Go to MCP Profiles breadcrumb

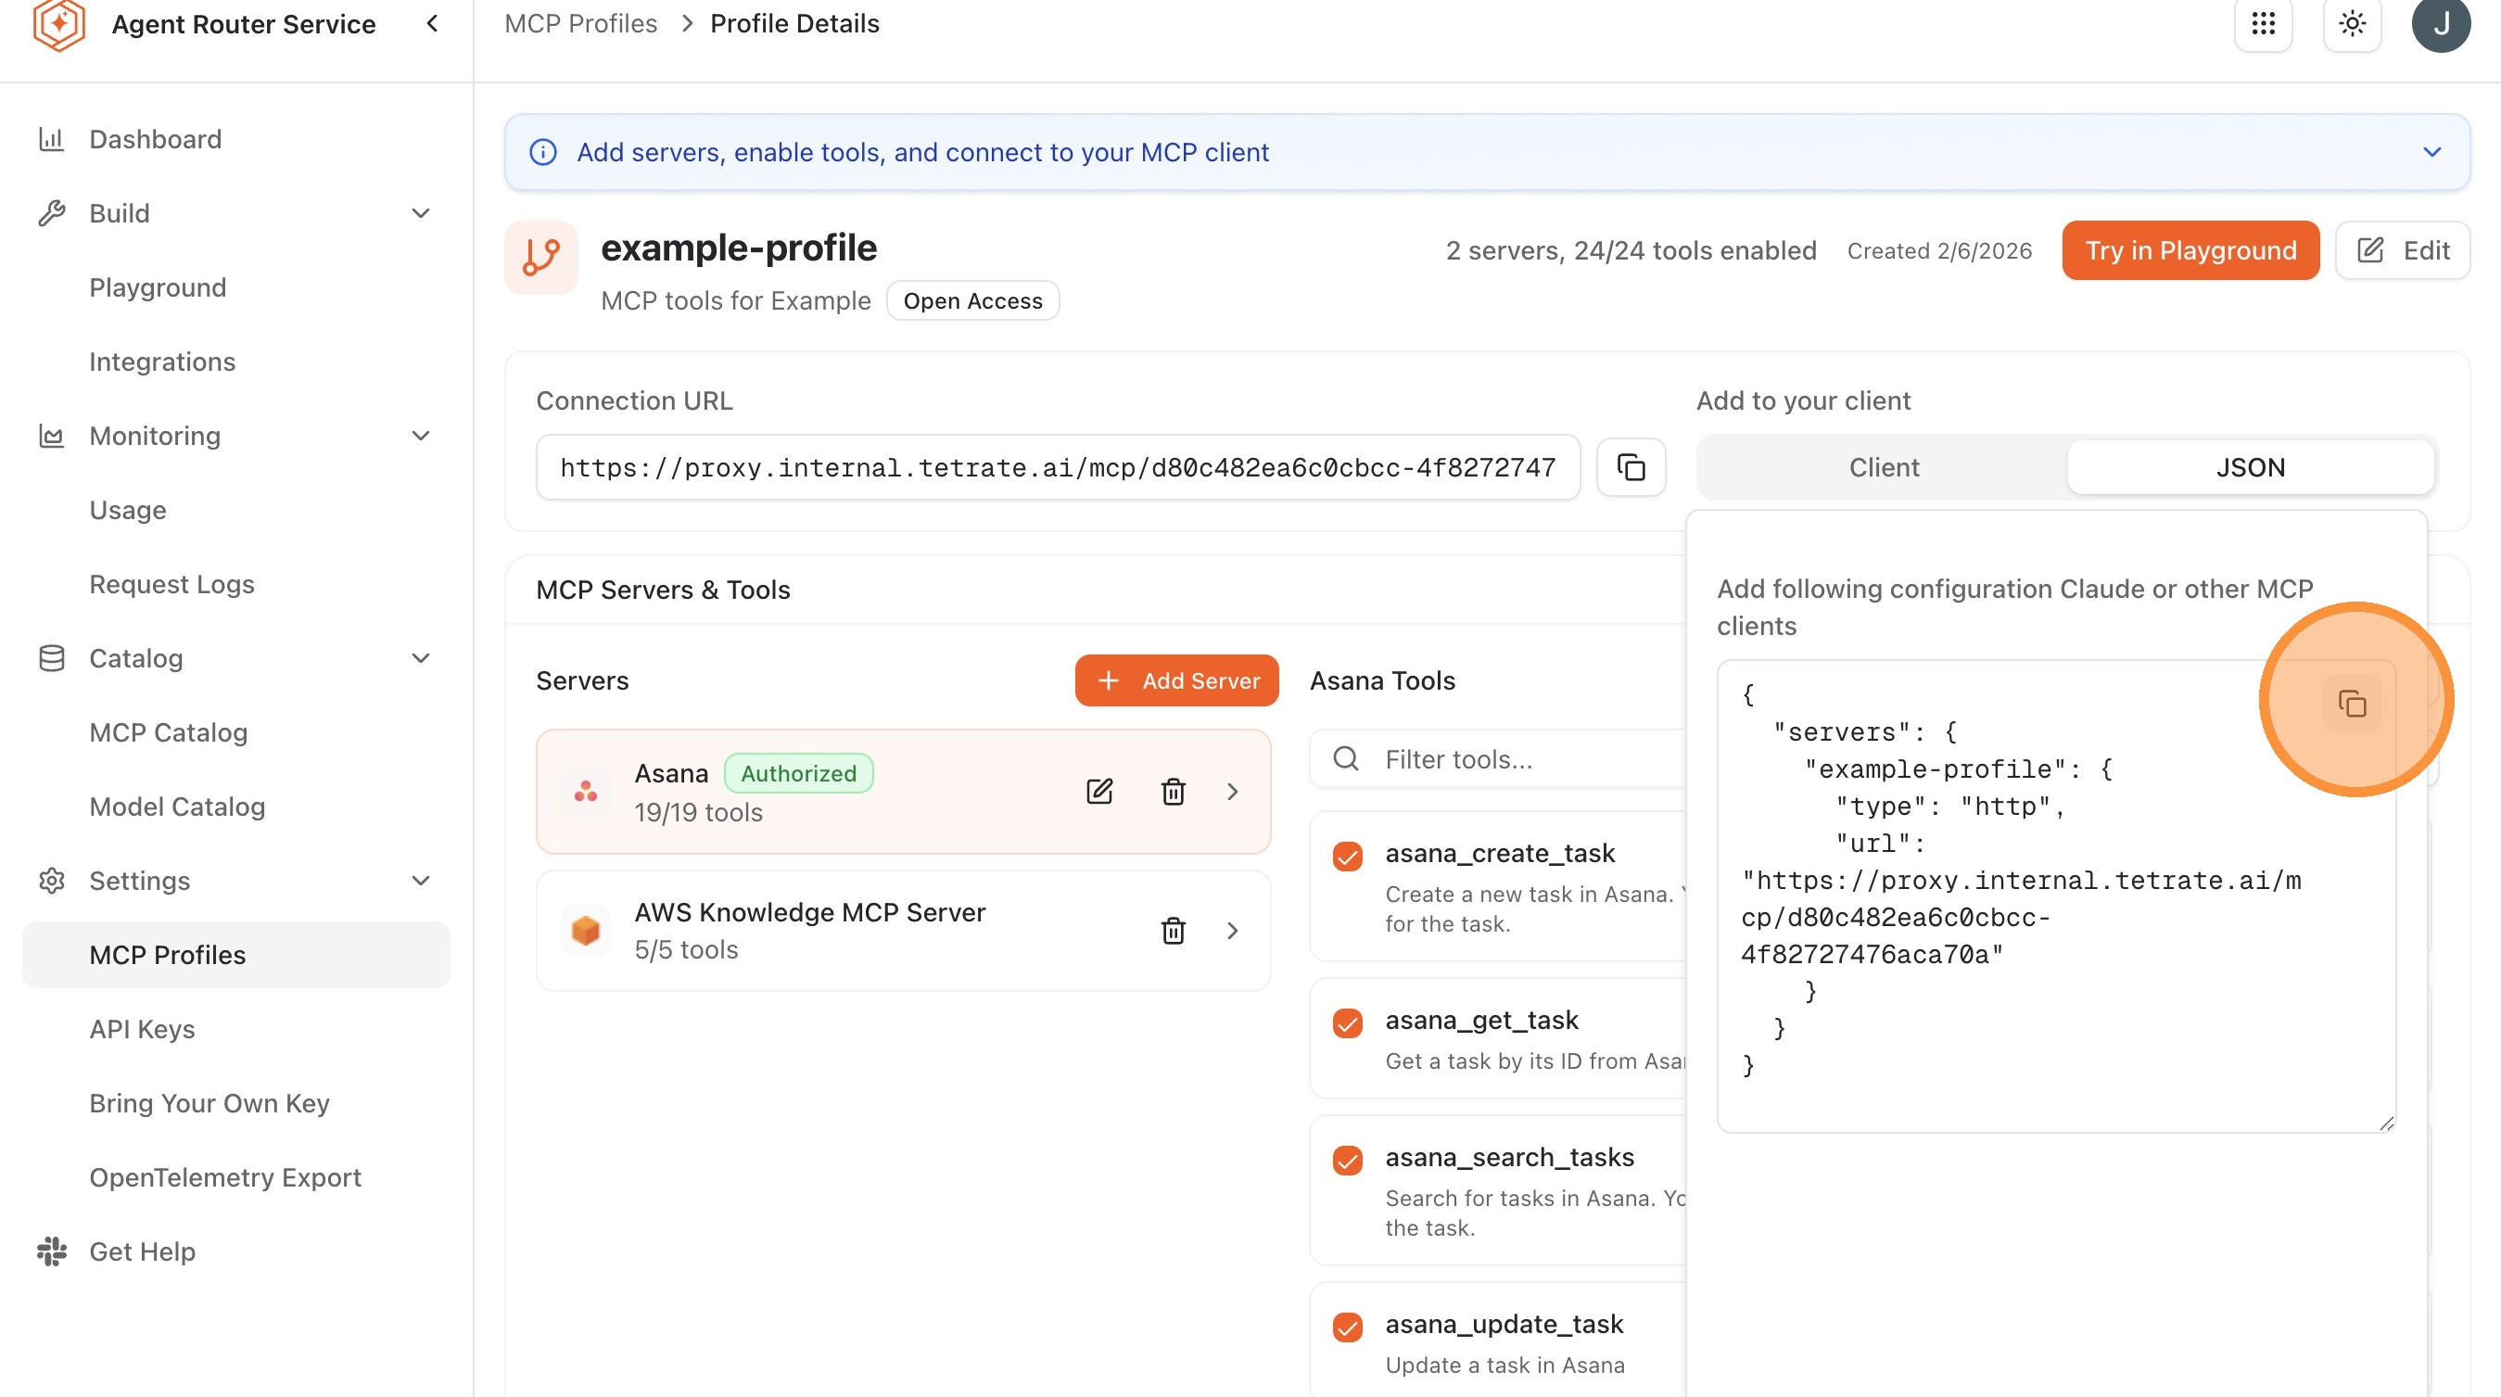tap(580, 23)
